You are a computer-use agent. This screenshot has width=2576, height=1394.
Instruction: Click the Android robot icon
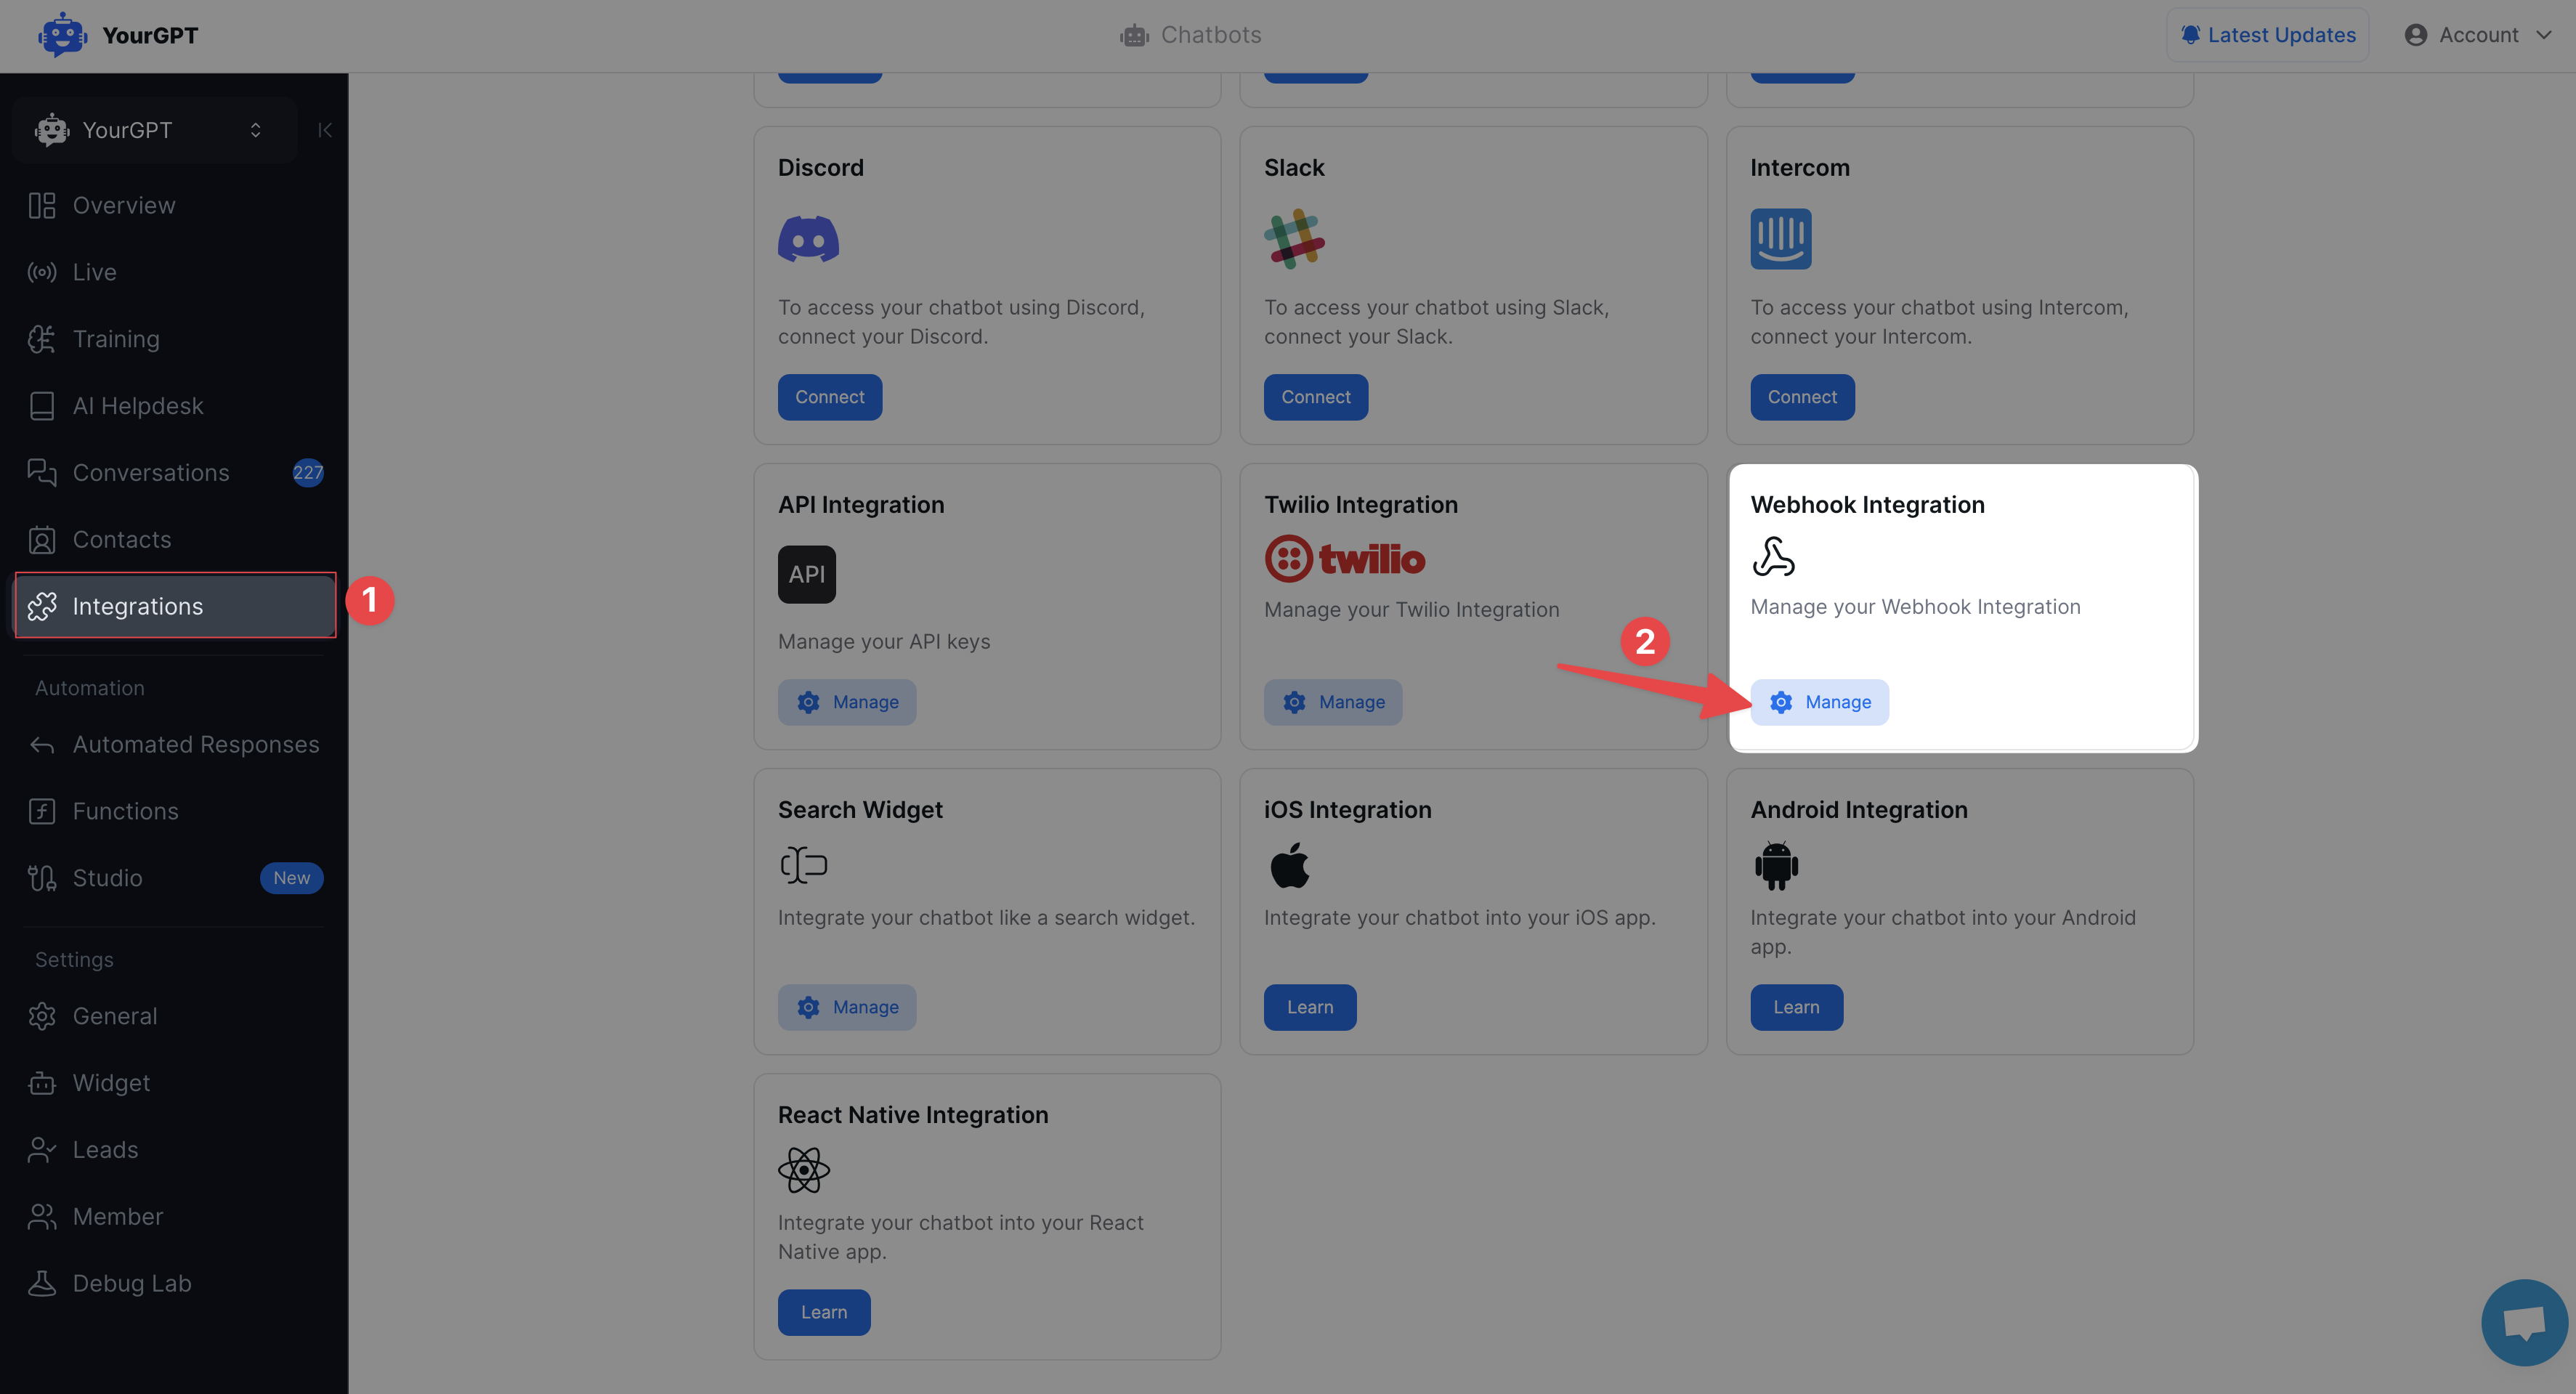click(1776, 865)
